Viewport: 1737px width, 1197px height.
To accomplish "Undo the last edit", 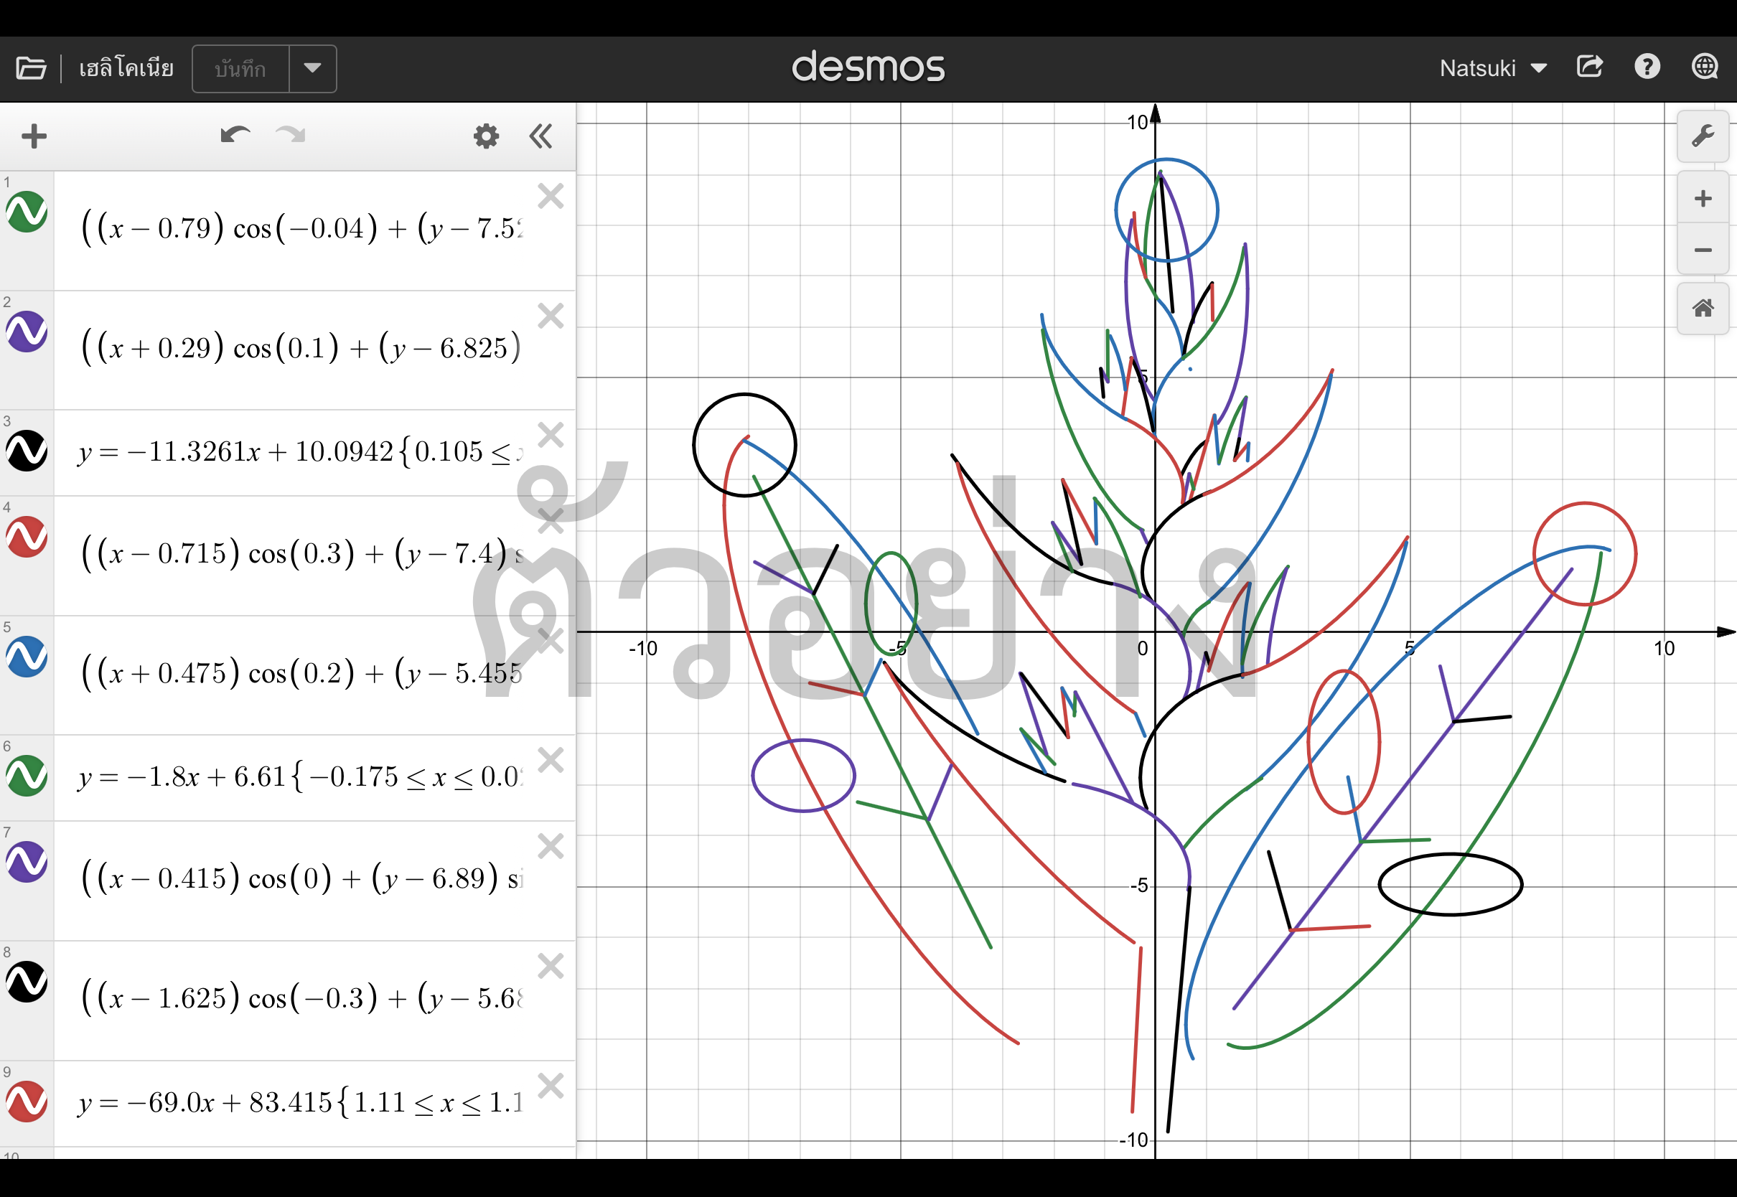I will [235, 135].
